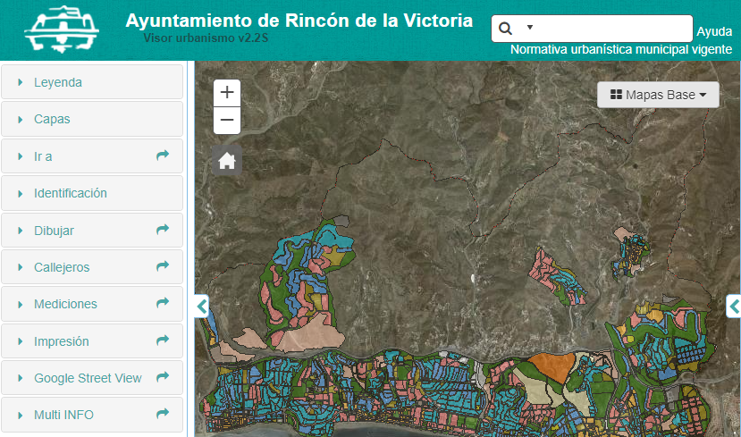
Task: Expand the Dibujar panel
Action: [92, 231]
